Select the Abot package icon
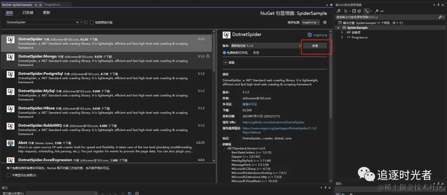 [x=10, y=143]
